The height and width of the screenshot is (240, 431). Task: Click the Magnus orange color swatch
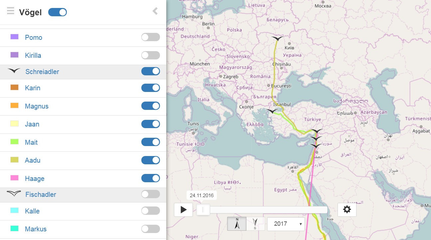(14, 106)
